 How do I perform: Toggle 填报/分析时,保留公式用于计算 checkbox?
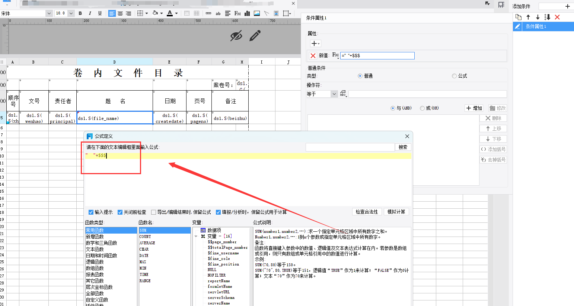click(x=218, y=212)
